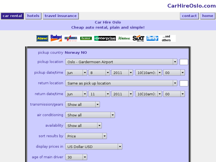The height and width of the screenshot is (162, 216).
Task: Open the transmission/gears dropdown
Action: click(x=83, y=105)
